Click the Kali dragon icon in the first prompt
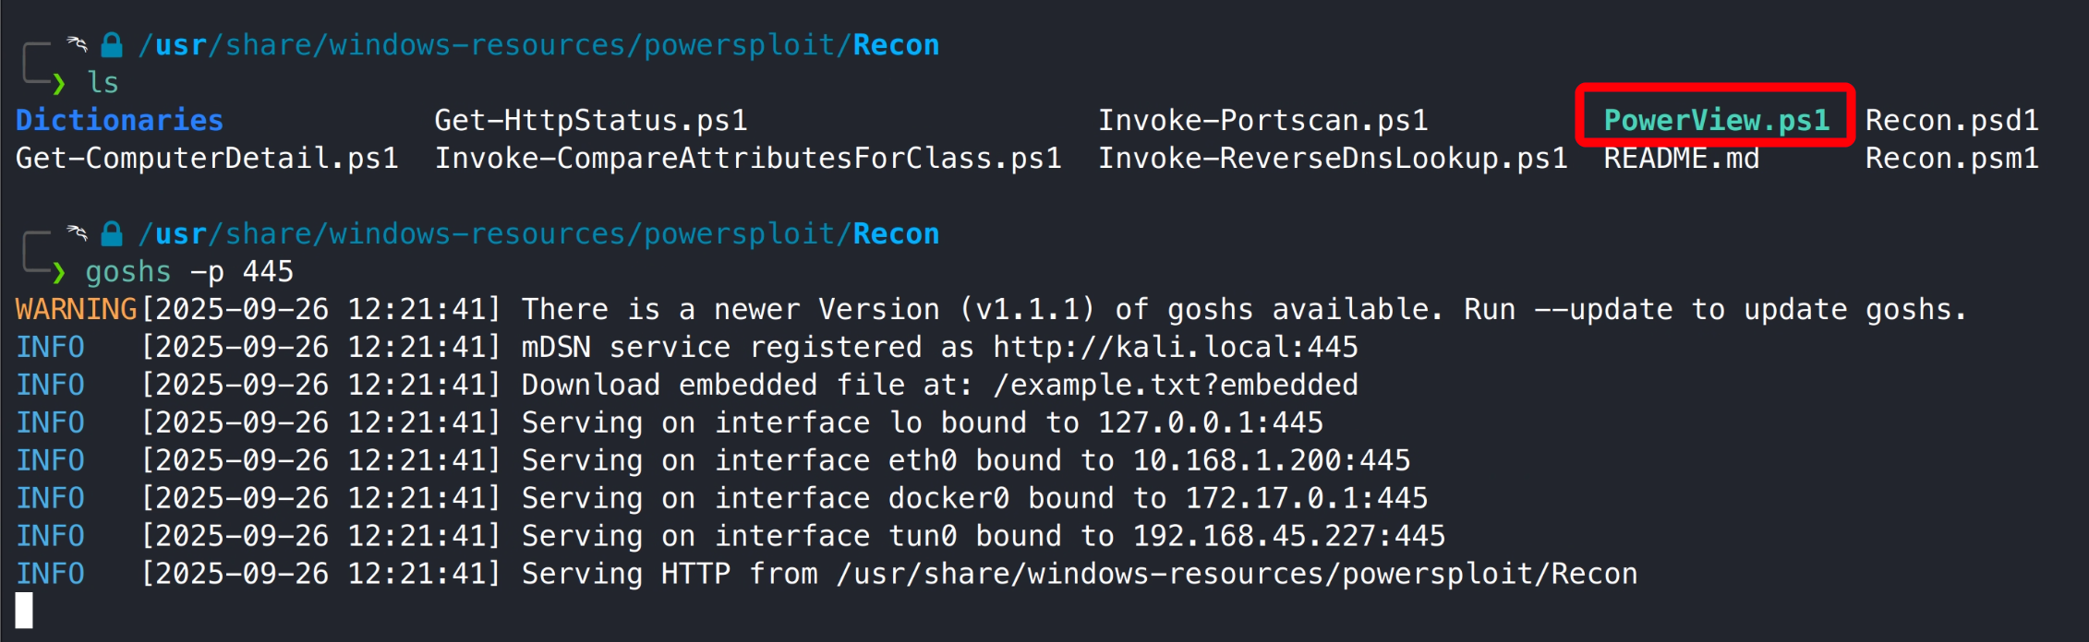This screenshot has width=2089, height=642. [77, 43]
